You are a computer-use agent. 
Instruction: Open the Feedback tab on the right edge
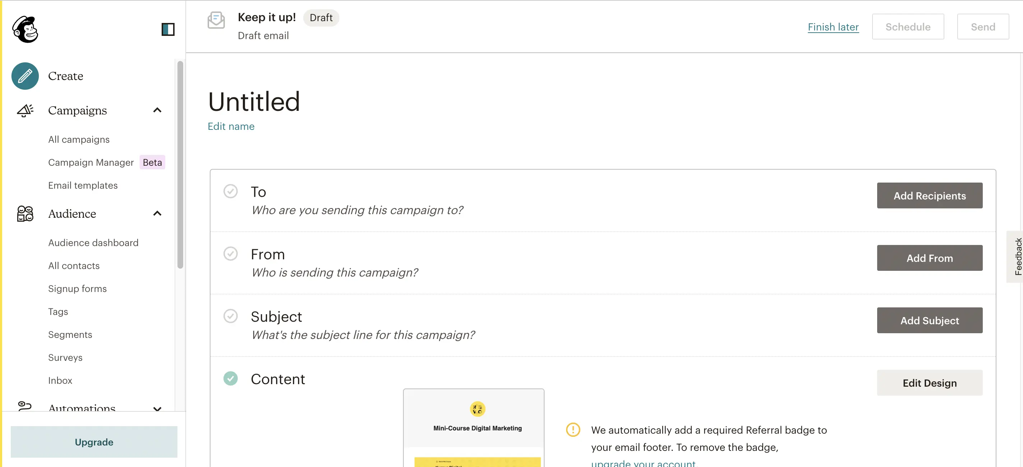[x=1017, y=257]
